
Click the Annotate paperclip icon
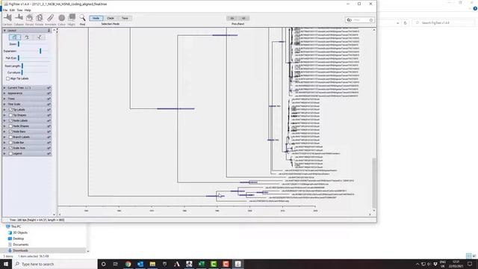click(51, 18)
